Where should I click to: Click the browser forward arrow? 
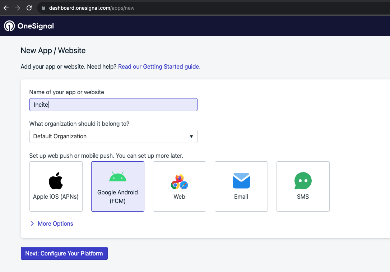[x=18, y=8]
